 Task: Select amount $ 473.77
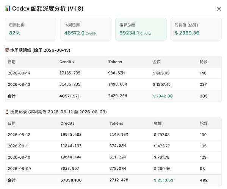tap(162, 146)
